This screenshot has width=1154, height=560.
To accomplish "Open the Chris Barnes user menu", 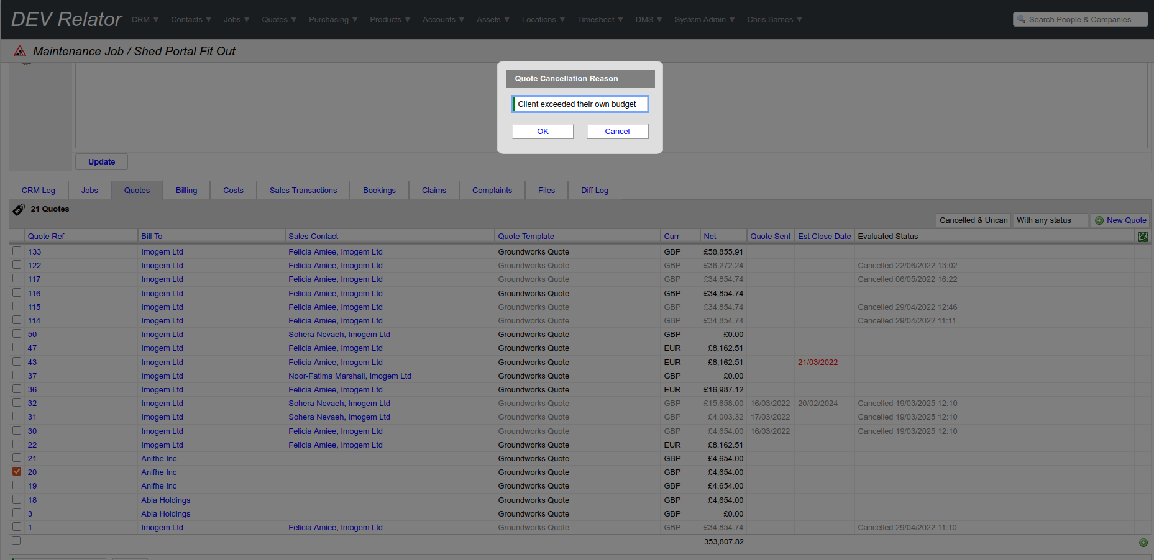I will coord(775,20).
